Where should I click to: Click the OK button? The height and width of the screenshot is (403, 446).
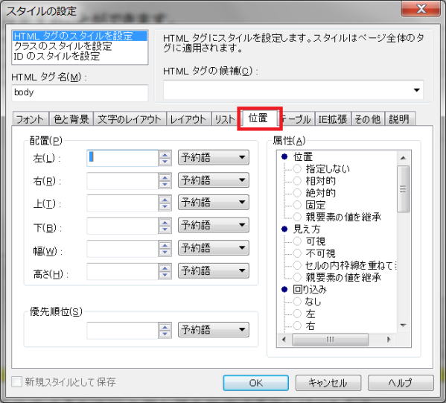point(255,383)
